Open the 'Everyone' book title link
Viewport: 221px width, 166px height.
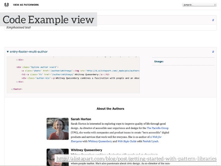76,141
